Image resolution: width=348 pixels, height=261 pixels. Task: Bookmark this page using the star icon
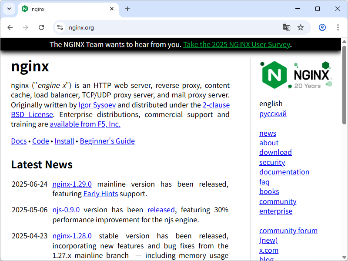pos(301,27)
